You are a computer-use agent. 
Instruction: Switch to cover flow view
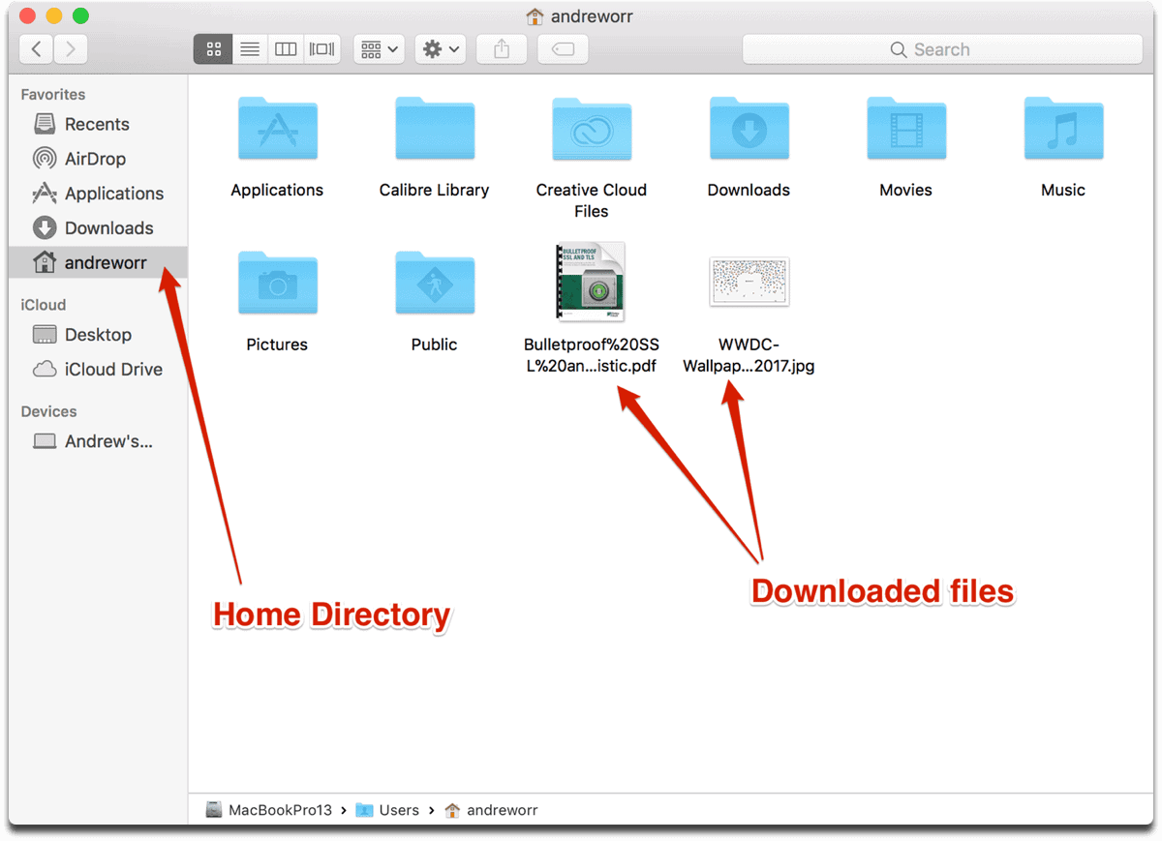point(321,48)
